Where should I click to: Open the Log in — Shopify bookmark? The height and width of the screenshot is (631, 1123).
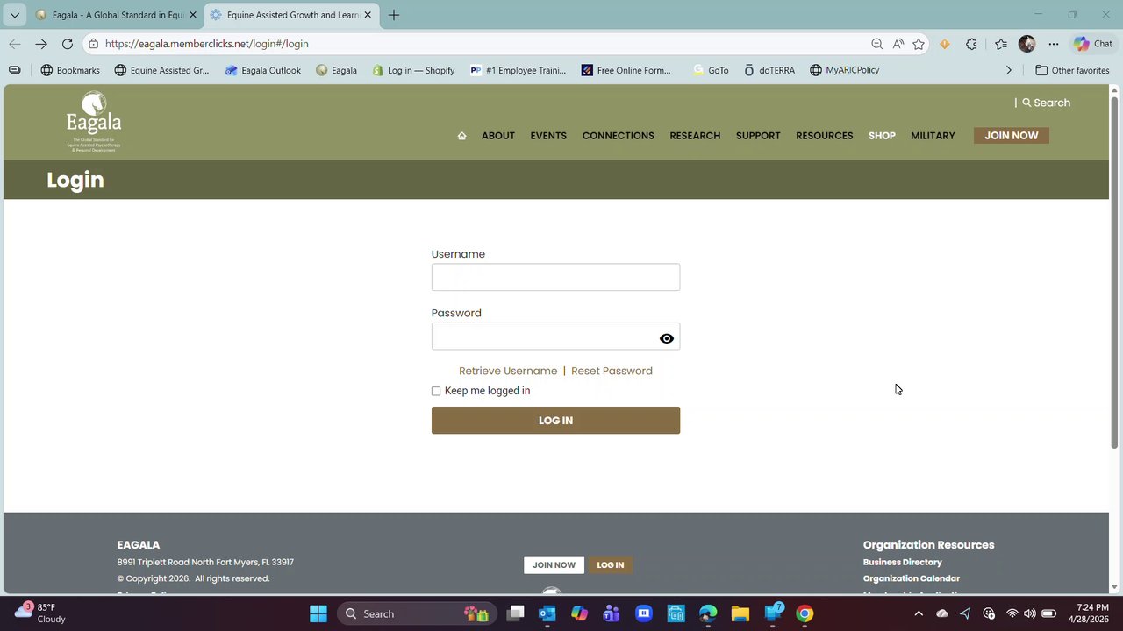pos(413,70)
